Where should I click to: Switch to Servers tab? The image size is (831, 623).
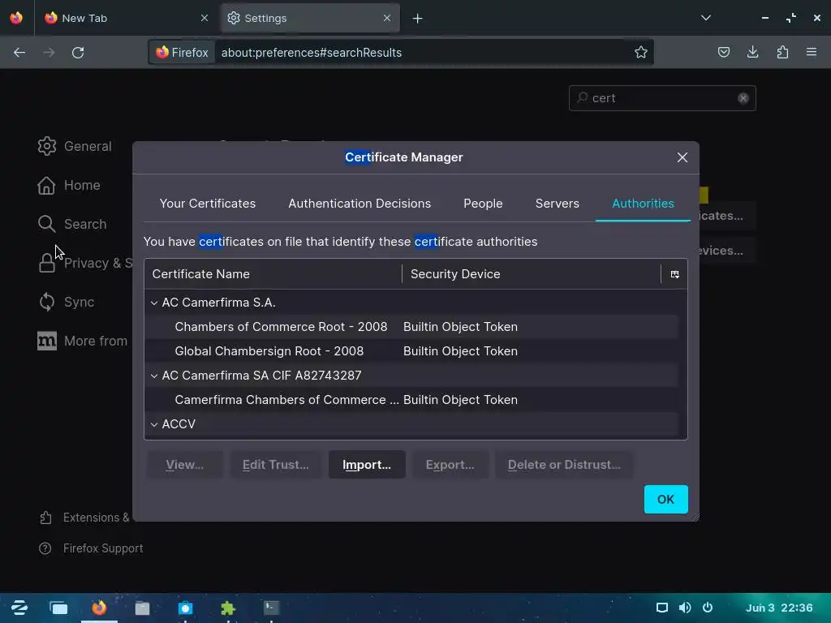coord(557,204)
